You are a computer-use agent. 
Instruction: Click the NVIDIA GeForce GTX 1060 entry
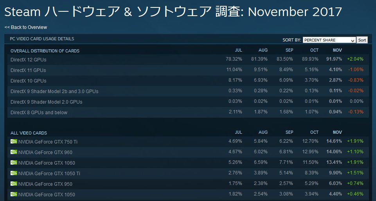(x=47, y=163)
